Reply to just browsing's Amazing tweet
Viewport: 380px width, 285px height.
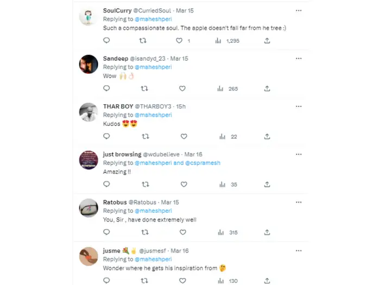tap(106, 185)
